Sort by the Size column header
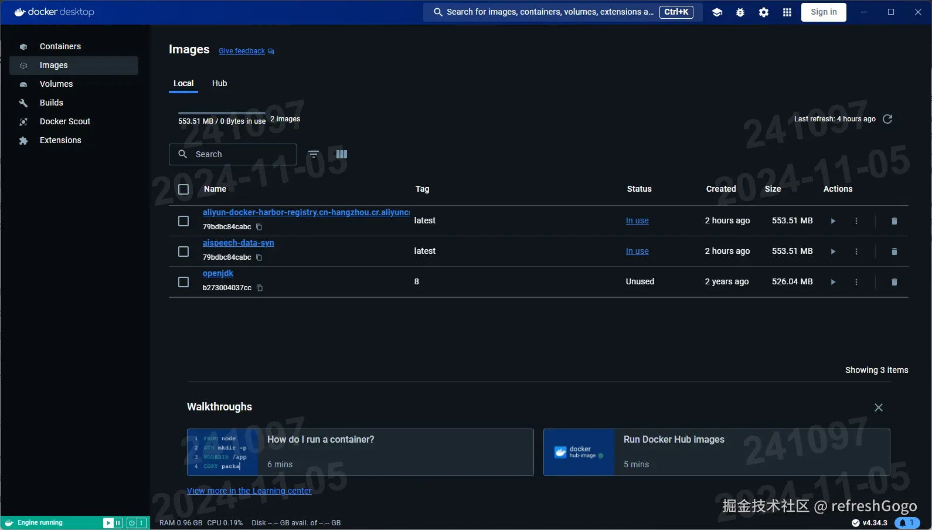This screenshot has width=932, height=530. (x=773, y=189)
